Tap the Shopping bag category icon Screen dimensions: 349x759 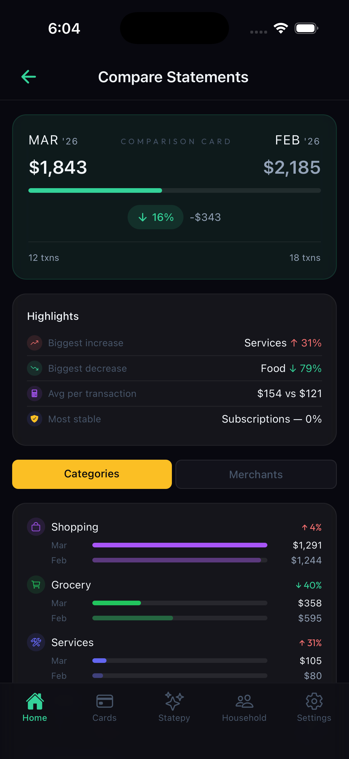36,527
